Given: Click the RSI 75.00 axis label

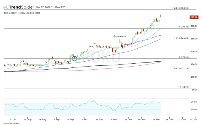Looking at the screenshot, I should [194, 102].
